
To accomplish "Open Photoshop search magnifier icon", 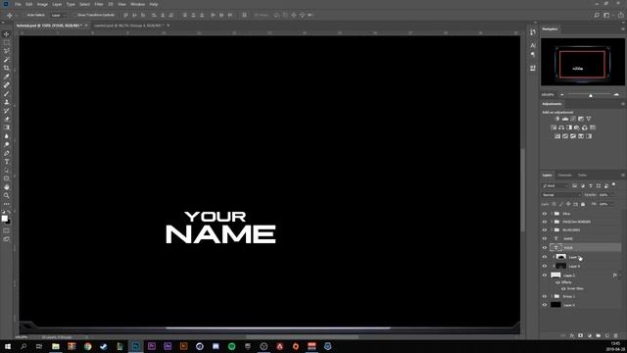I will click(597, 15).
